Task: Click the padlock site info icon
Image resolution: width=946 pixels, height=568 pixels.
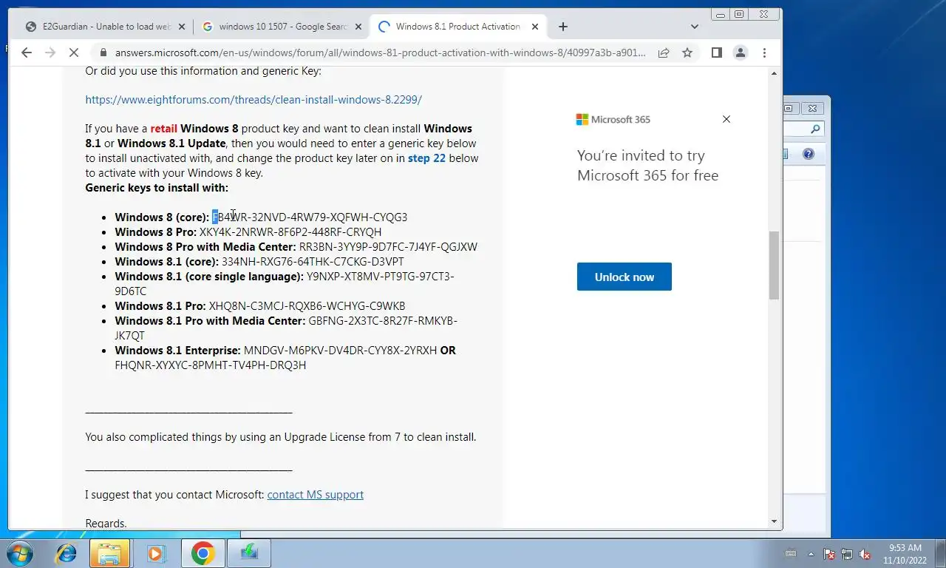Action: coord(103,53)
